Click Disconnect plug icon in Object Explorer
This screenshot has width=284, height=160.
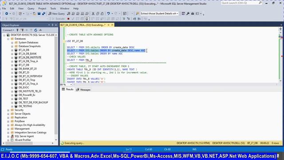pos(22,30)
